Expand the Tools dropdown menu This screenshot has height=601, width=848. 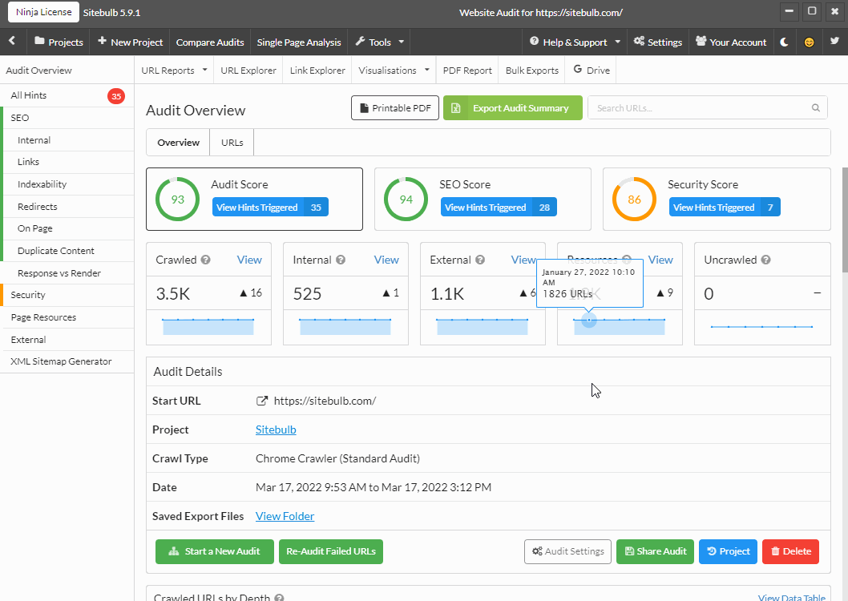pos(379,42)
